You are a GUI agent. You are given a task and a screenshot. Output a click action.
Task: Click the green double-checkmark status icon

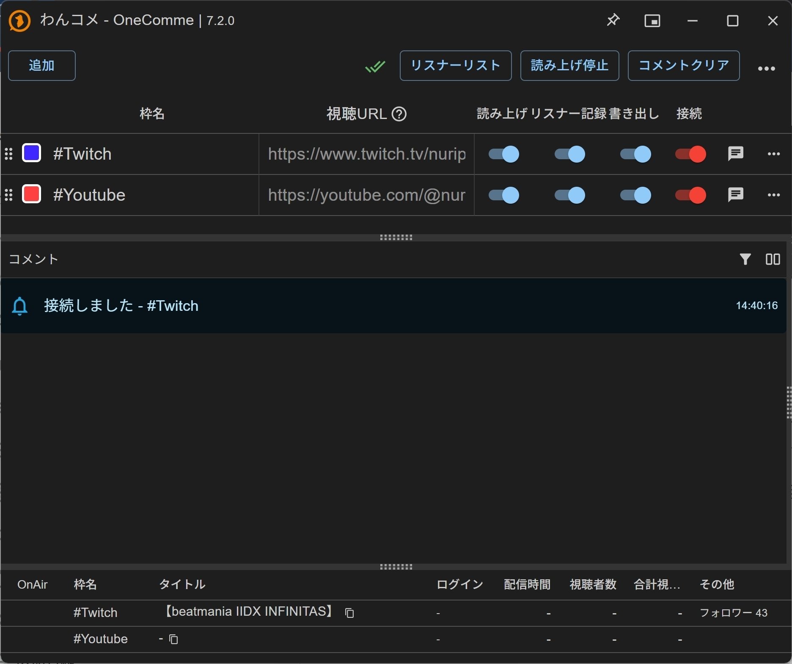point(375,66)
